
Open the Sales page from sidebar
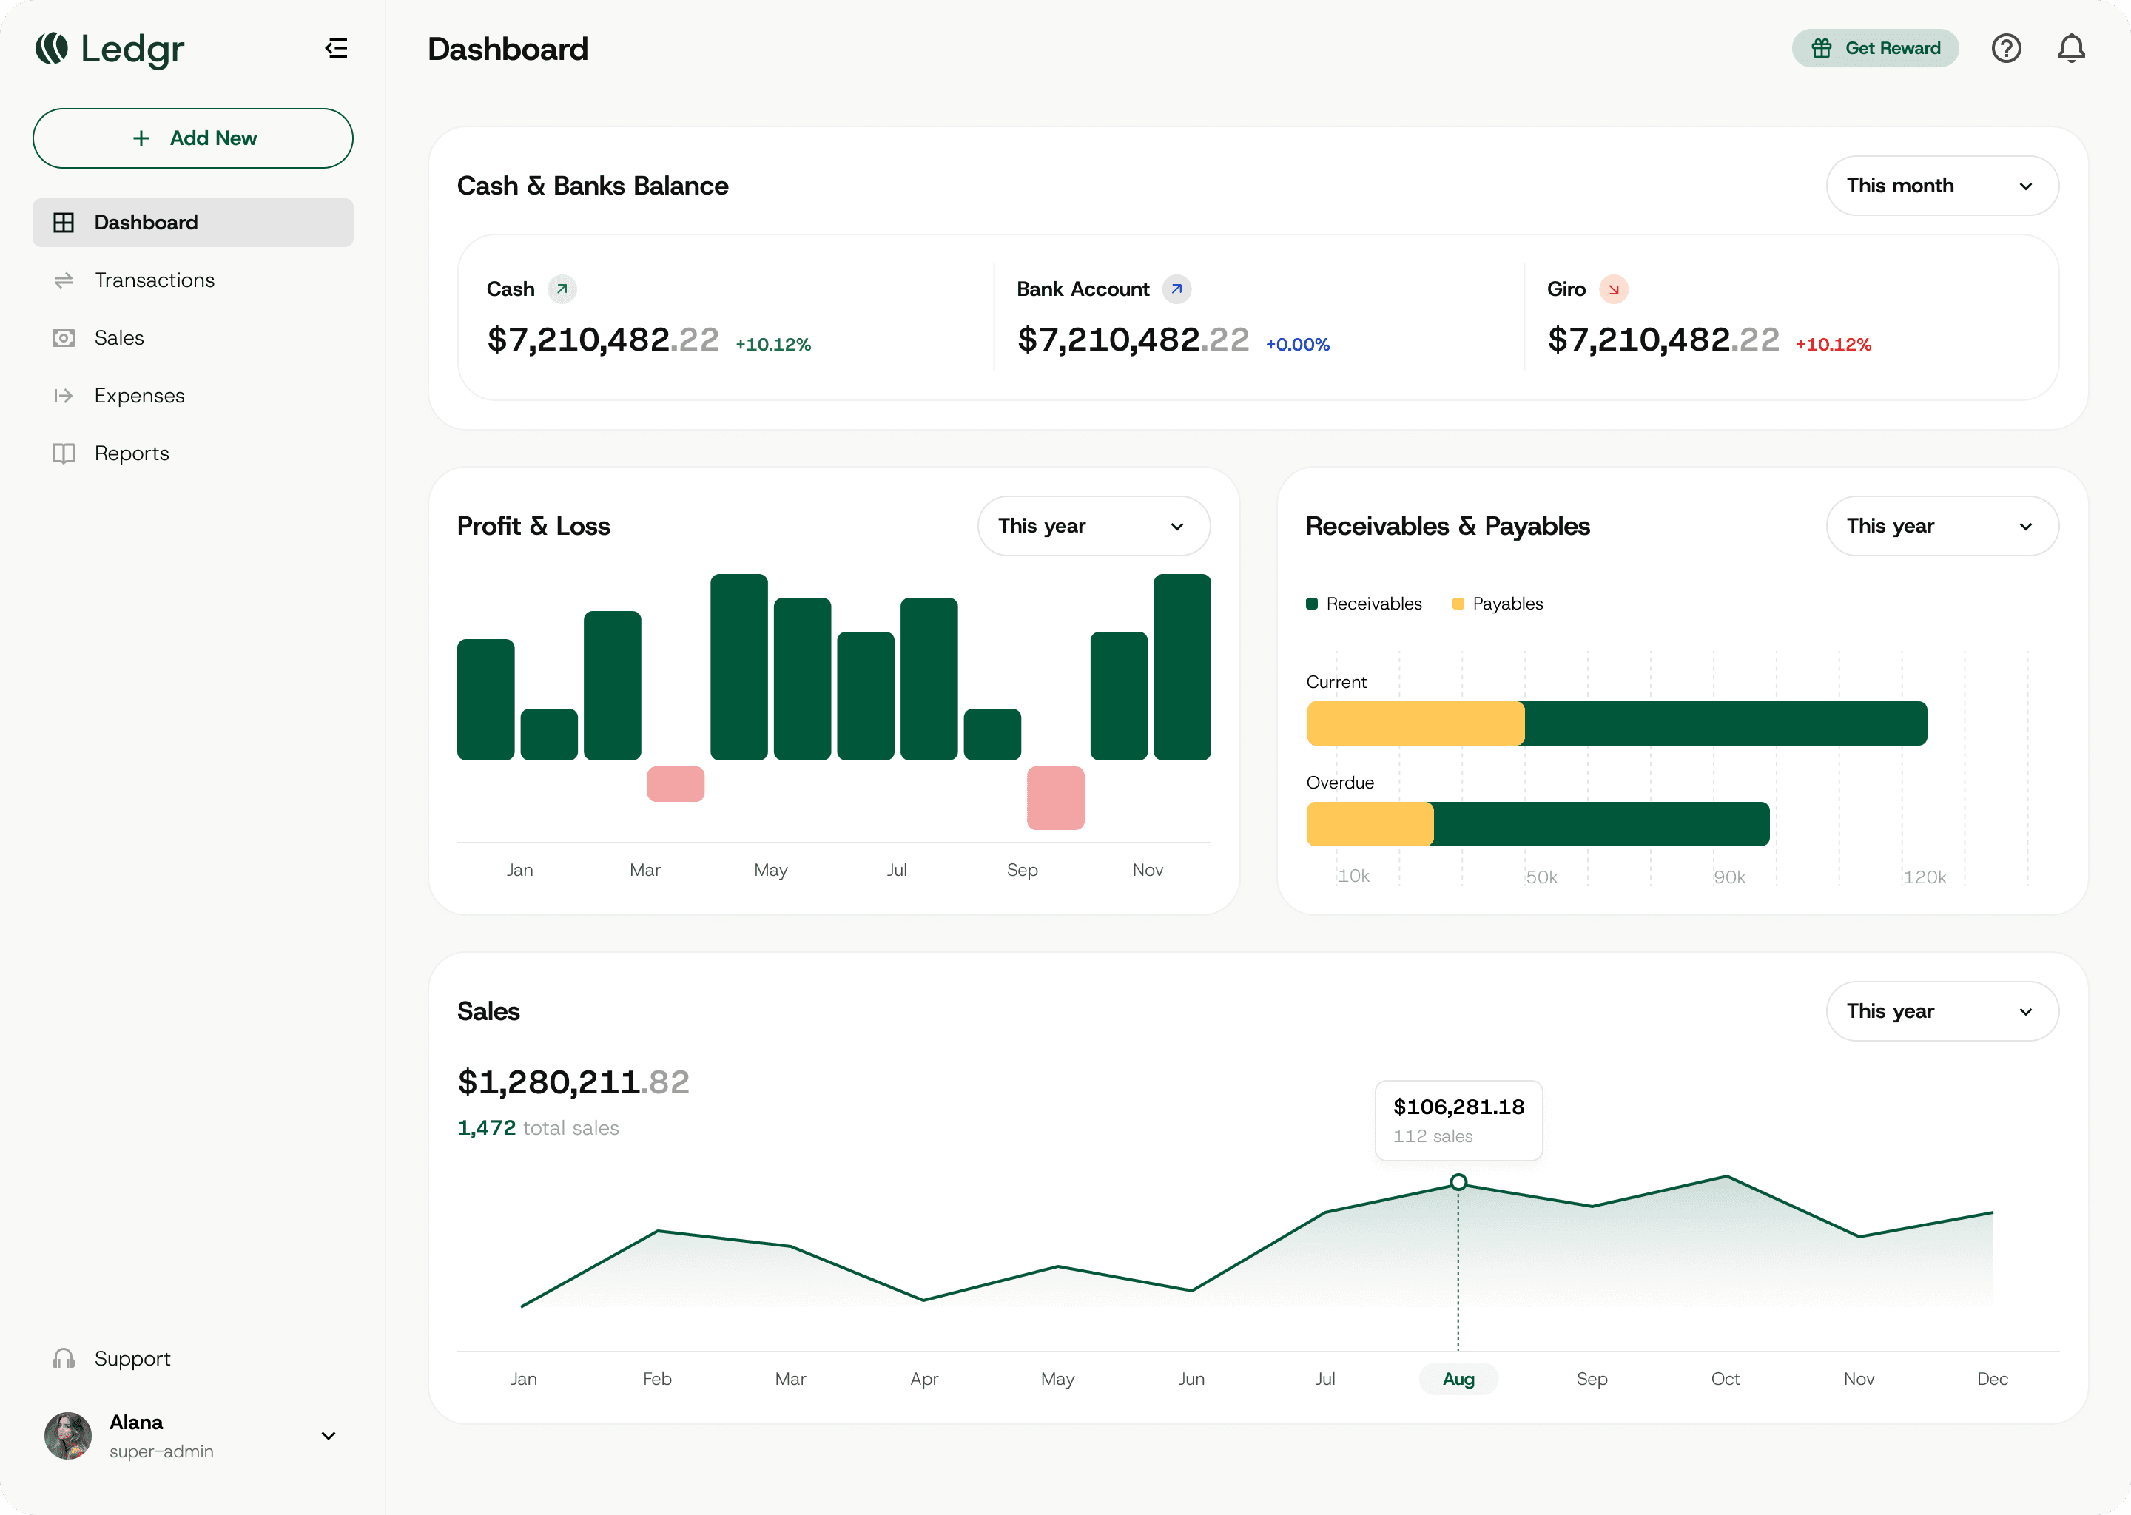coord(193,338)
